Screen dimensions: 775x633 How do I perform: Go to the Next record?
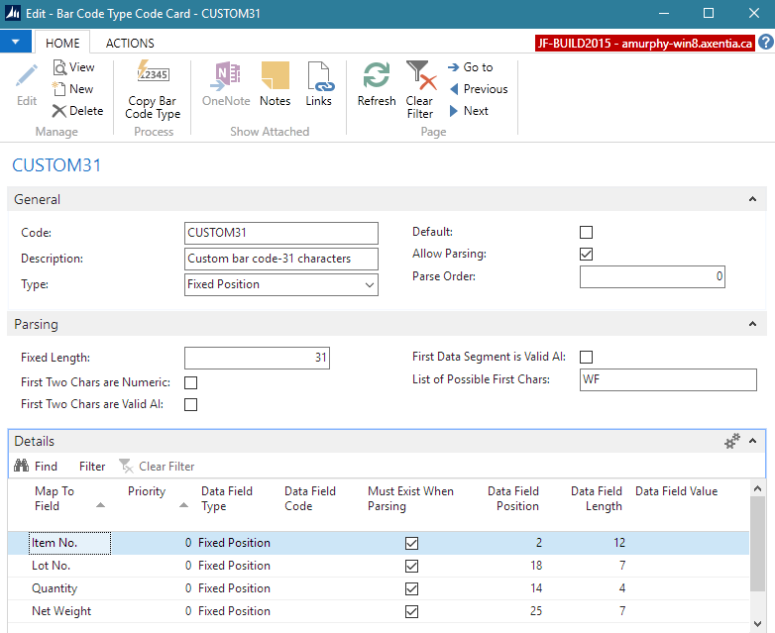[468, 111]
